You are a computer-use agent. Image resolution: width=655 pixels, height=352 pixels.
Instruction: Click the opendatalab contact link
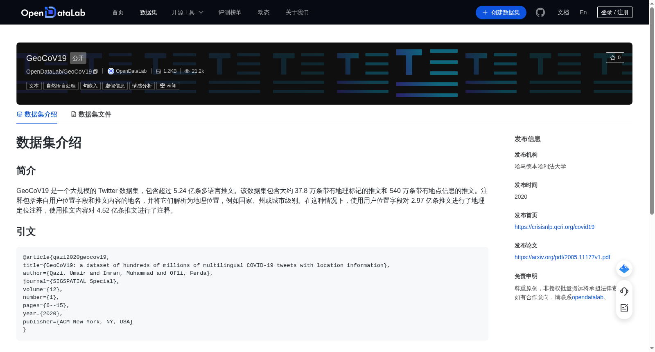point(587,297)
